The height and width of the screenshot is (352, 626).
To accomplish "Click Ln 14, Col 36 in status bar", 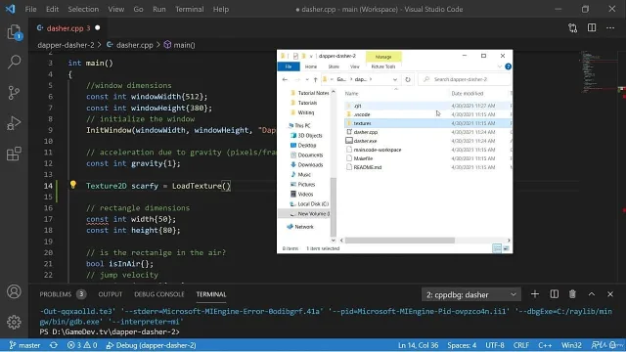I will point(418,345).
